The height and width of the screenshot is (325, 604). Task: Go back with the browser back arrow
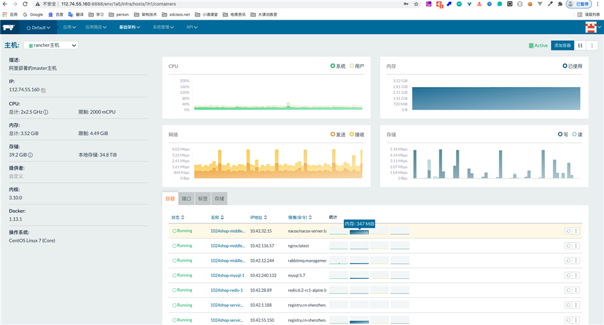click(4, 4)
